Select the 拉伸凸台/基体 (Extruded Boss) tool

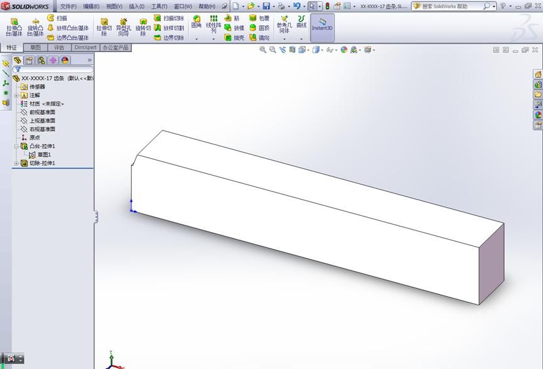click(x=14, y=25)
